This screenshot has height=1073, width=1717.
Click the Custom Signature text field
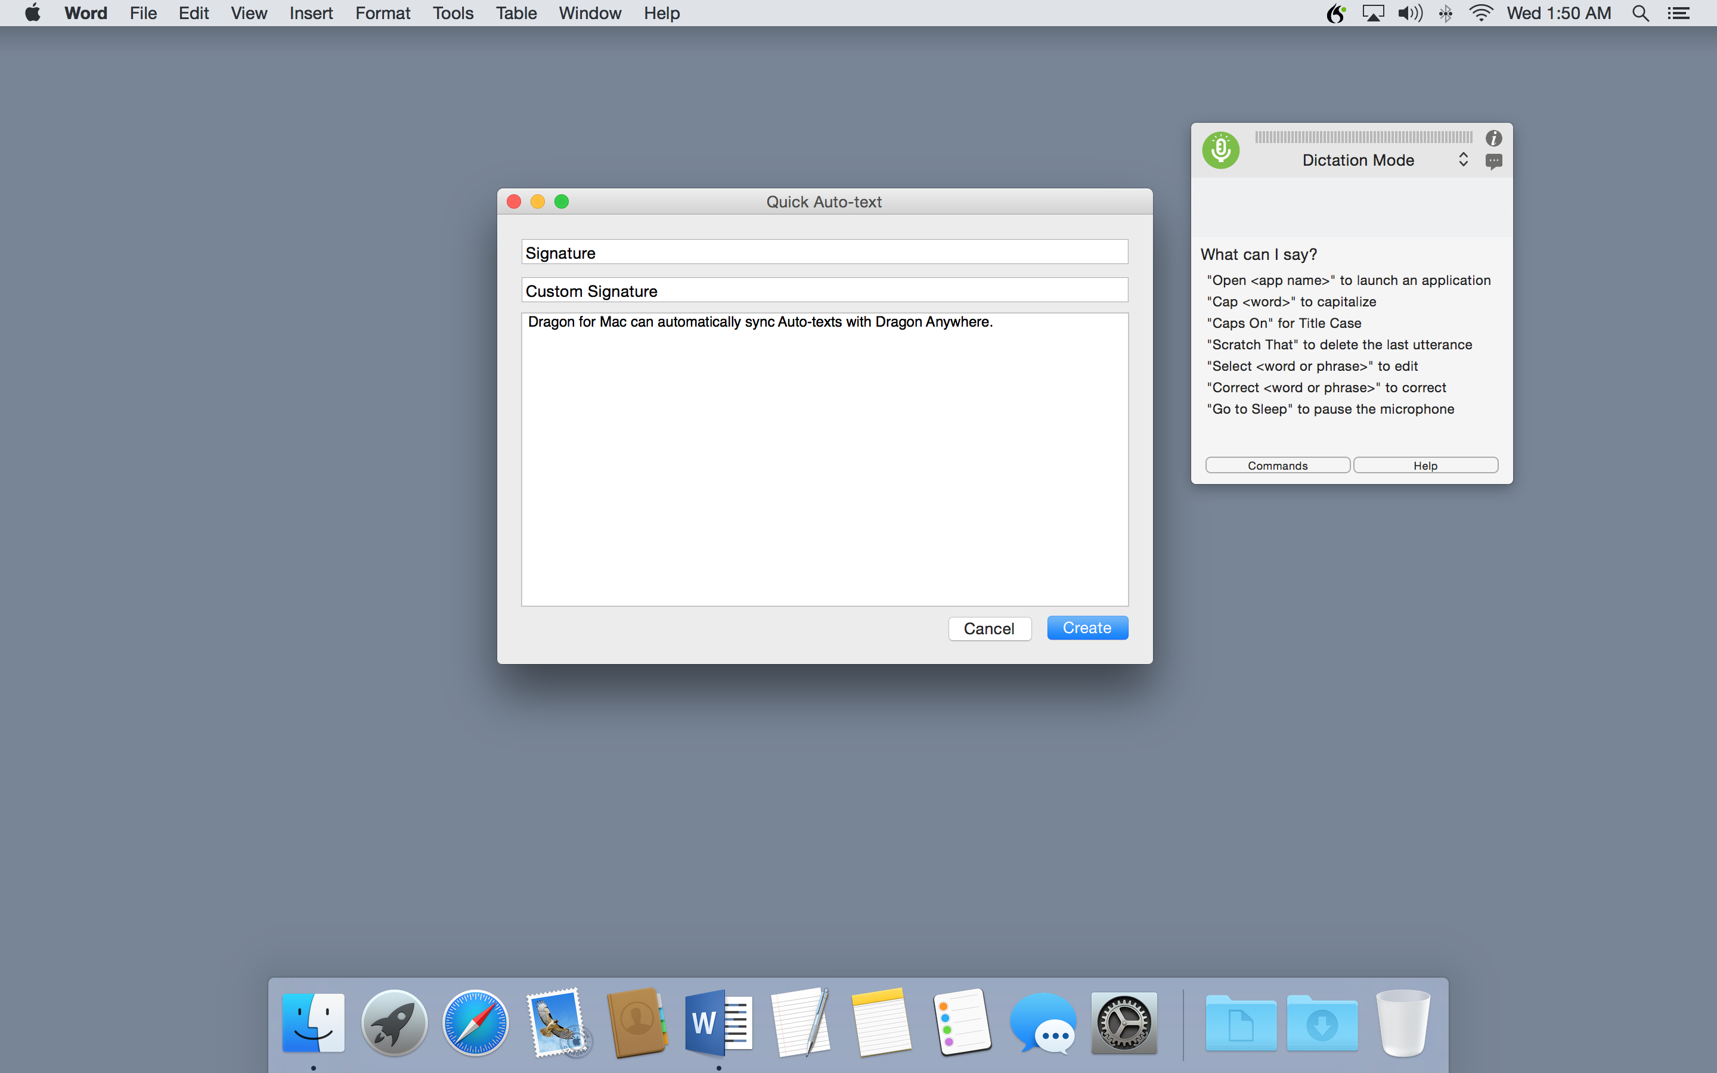point(825,291)
